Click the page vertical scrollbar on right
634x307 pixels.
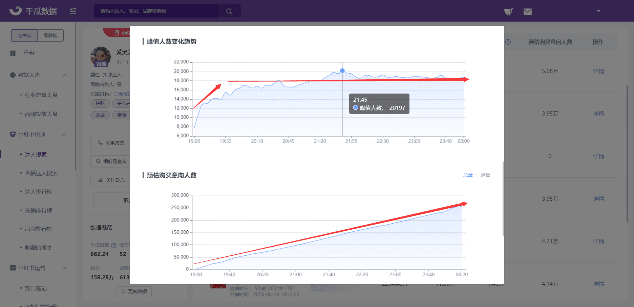[627, 153]
